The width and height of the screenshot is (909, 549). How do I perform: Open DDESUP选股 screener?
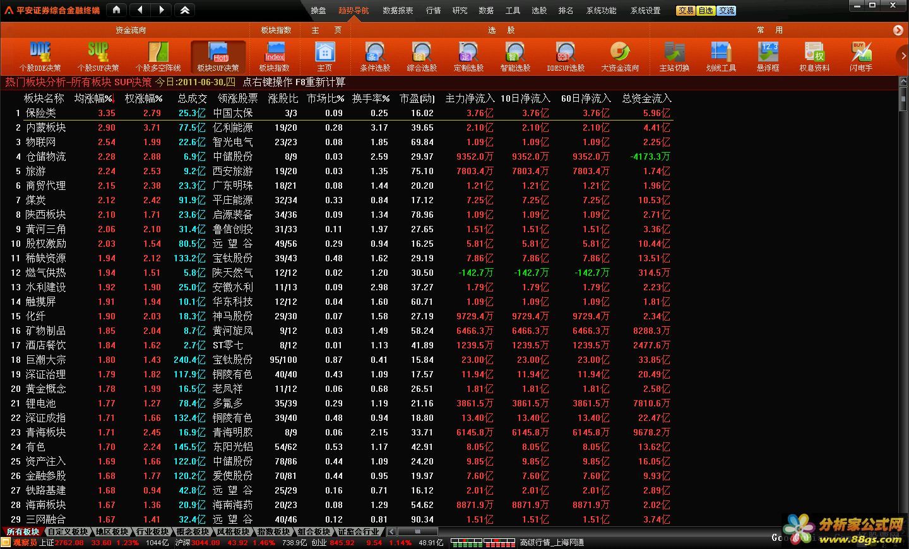coord(566,56)
